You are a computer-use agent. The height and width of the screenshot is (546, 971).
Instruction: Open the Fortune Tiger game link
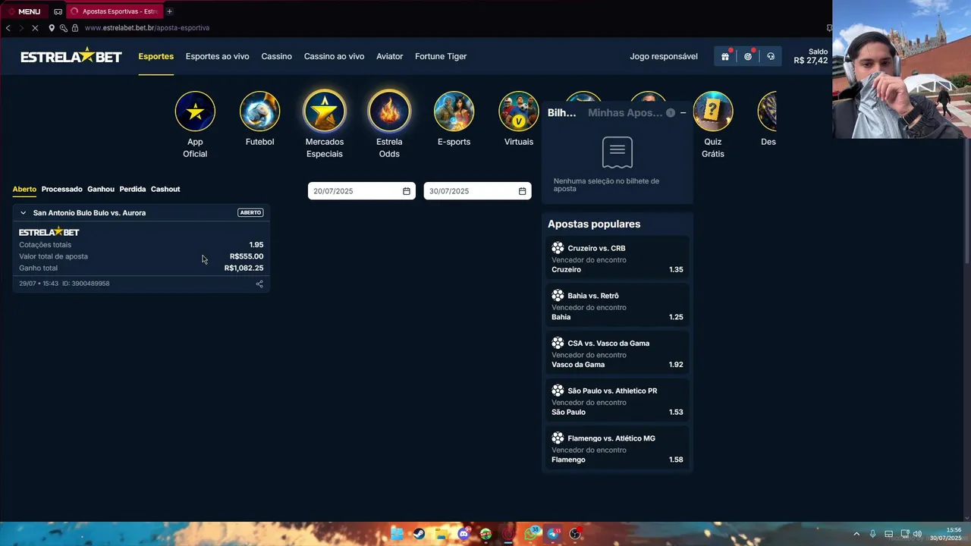[441, 56]
